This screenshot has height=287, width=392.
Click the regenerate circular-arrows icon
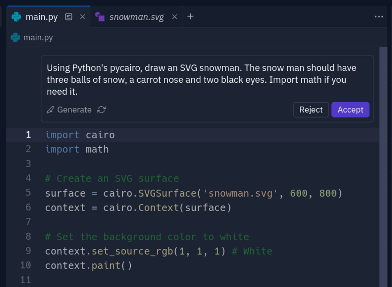[x=101, y=110]
